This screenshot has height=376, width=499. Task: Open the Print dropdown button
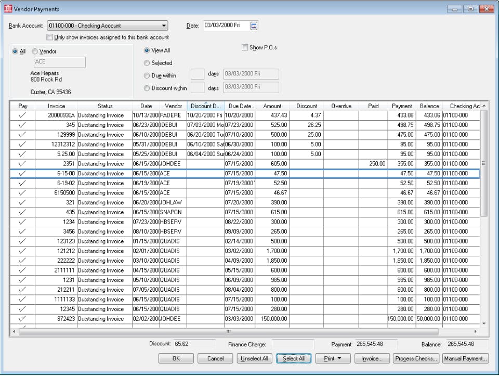(332, 358)
